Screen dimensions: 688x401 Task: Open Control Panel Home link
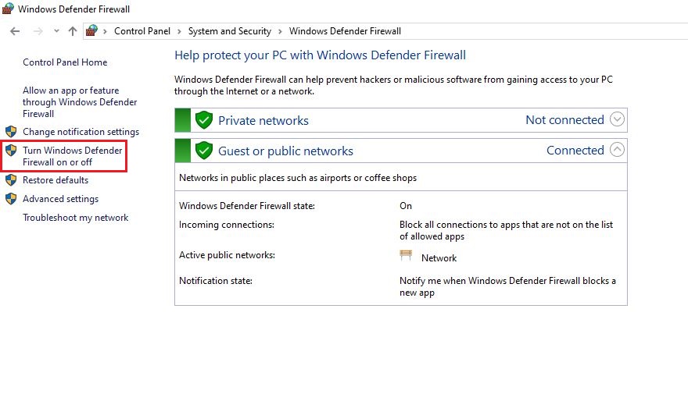pyautogui.click(x=65, y=62)
